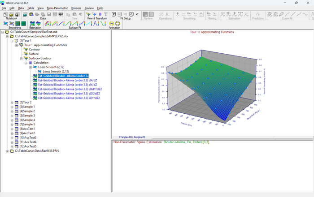Open a notebook using the Notebook folder icon
314x197 pixels.
[11, 15]
